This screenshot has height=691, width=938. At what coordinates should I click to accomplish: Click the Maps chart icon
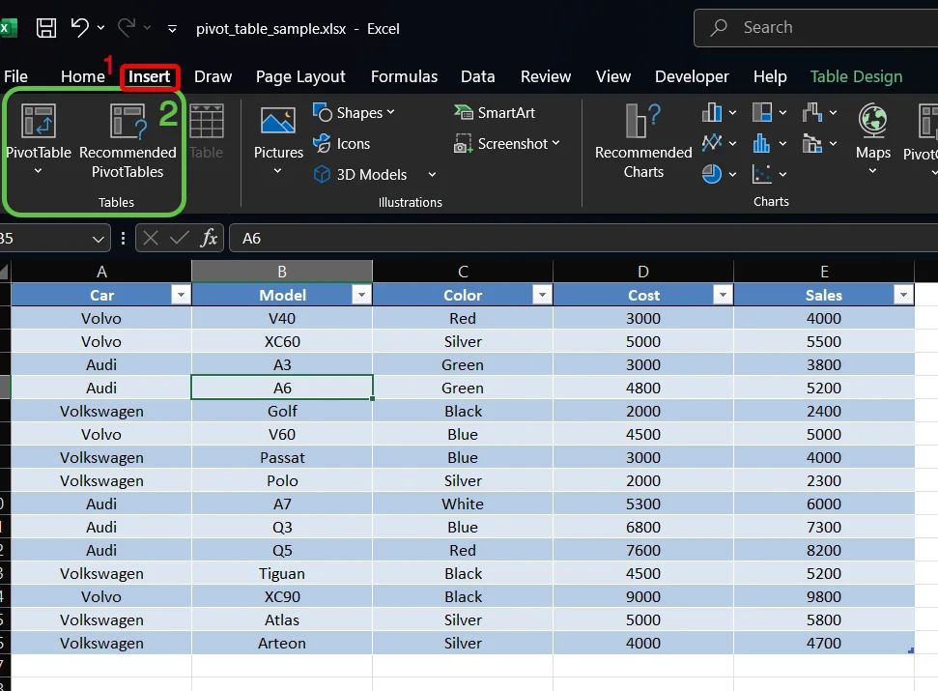click(x=873, y=120)
